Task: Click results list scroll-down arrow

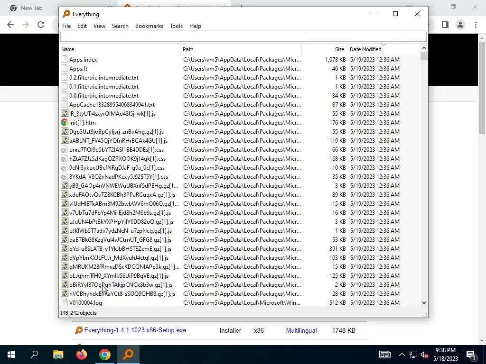Action: [x=424, y=303]
